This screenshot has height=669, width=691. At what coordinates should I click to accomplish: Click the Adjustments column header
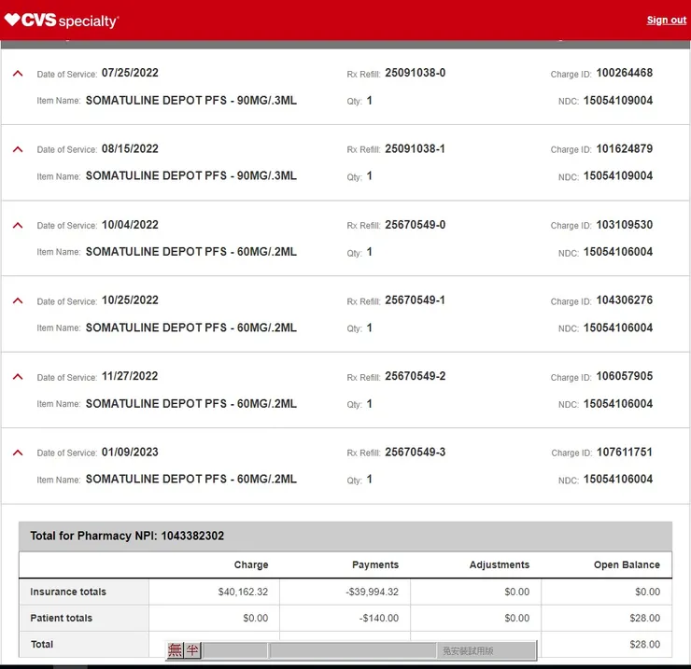coord(500,564)
